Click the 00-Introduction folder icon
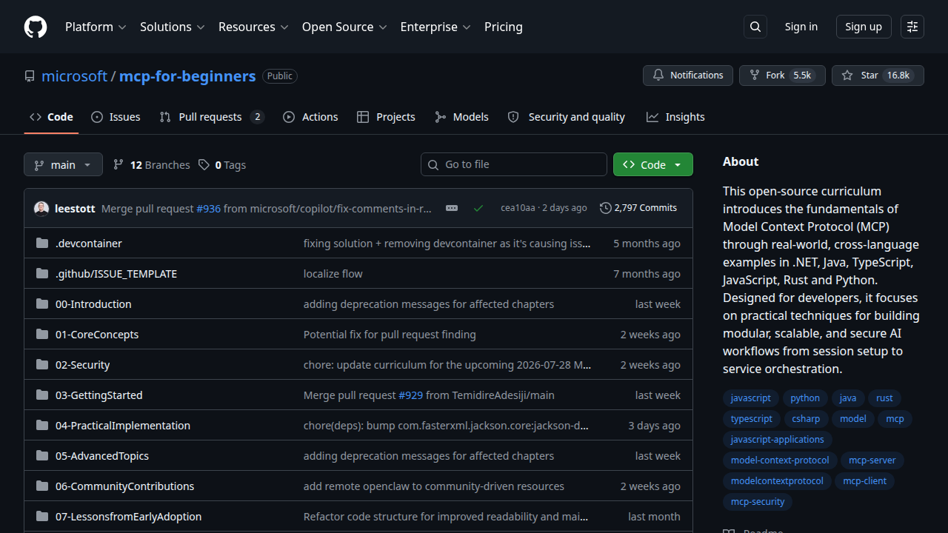The width and height of the screenshot is (948, 533). click(42, 304)
